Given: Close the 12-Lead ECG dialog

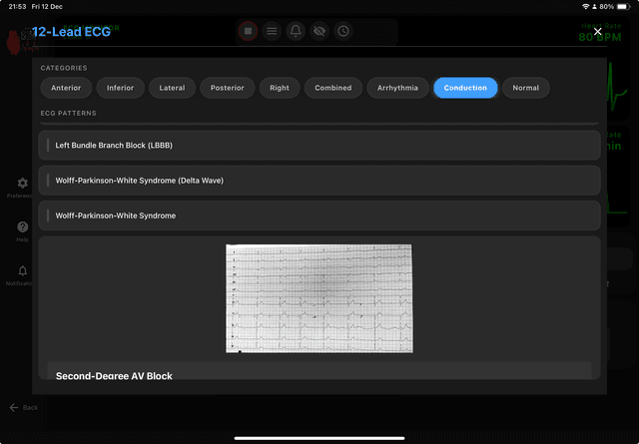Looking at the screenshot, I should pos(597,31).
